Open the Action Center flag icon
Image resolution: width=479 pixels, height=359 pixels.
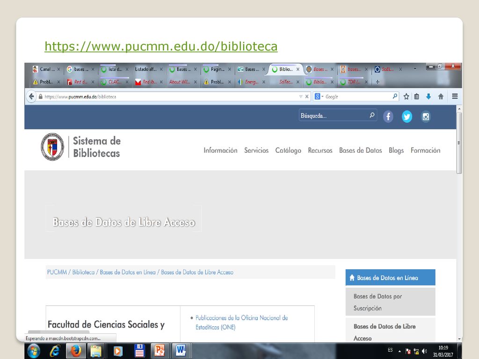point(408,351)
